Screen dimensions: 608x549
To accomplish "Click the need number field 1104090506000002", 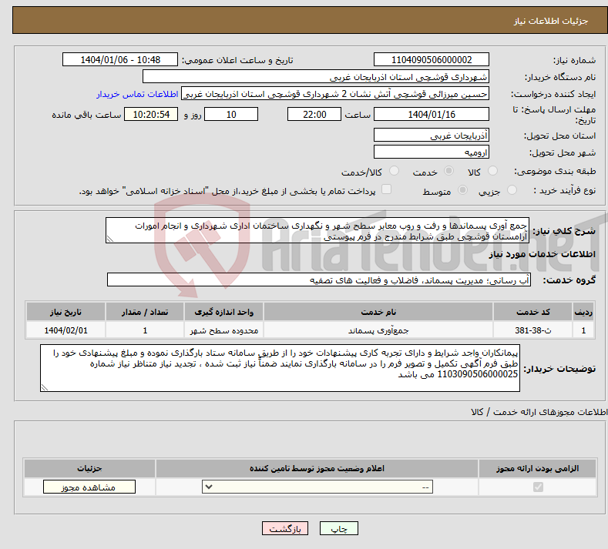I will pos(432,59).
